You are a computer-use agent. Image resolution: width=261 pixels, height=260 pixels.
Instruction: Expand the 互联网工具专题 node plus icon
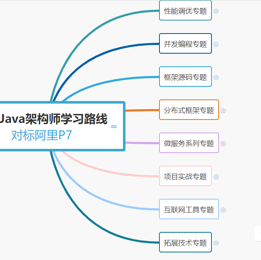[223, 210]
